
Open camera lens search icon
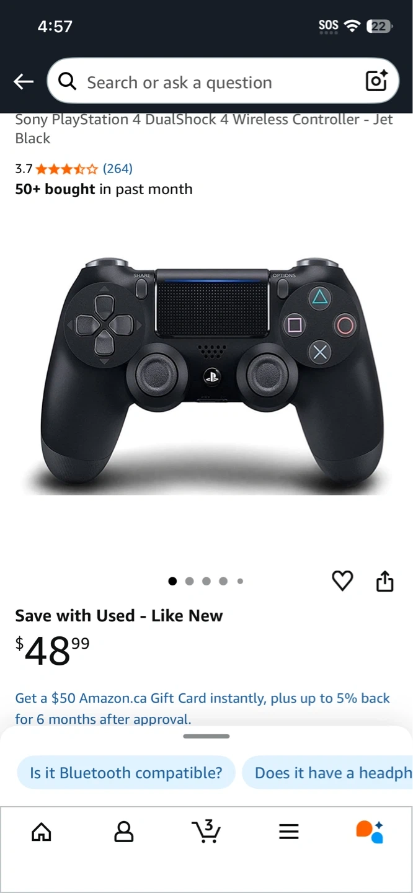[376, 81]
